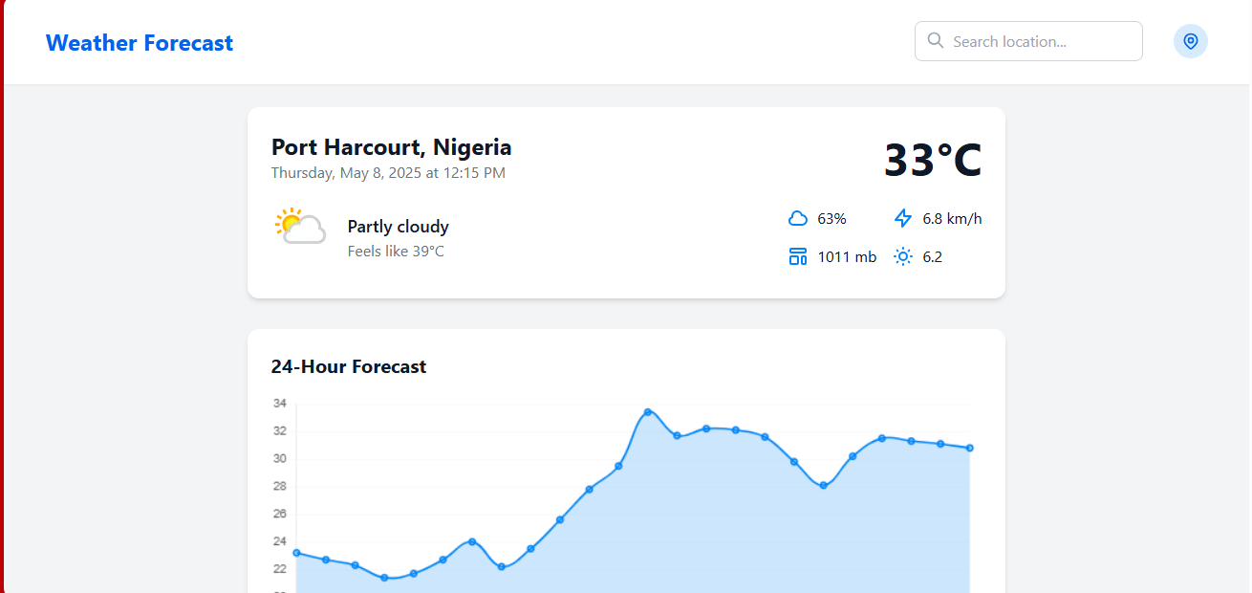Click the Feels like 39°C text
The image size is (1252, 593).
coord(396,252)
